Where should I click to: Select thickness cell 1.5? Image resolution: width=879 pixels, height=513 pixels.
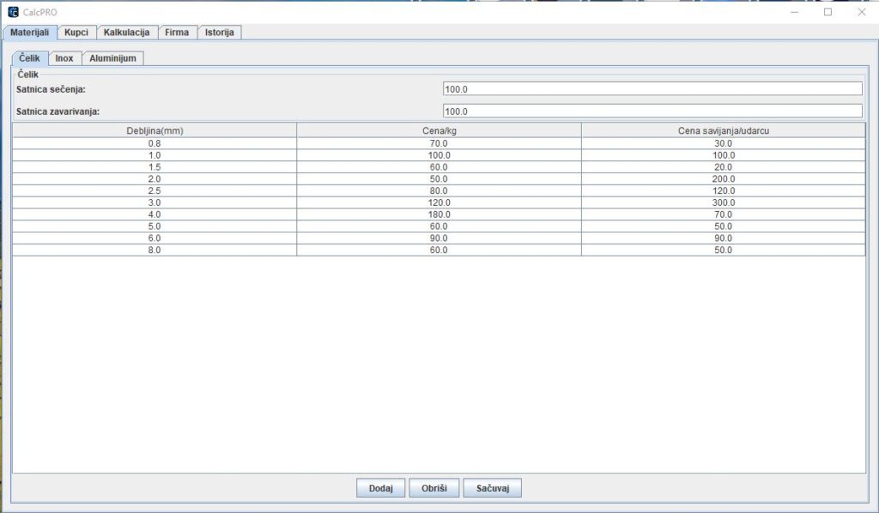[155, 167]
